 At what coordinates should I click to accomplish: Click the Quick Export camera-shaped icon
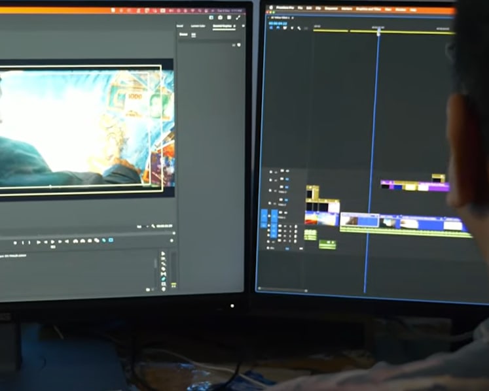pyautogui.click(x=220, y=18)
